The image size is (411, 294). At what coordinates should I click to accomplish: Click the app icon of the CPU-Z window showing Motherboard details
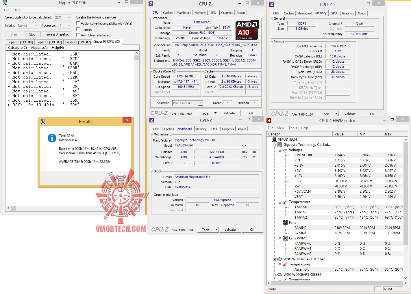coord(152,120)
